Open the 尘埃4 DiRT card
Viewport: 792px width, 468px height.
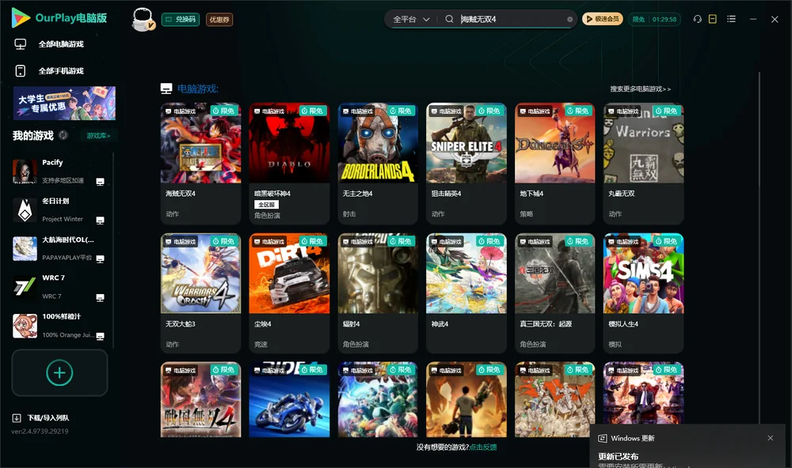(x=289, y=293)
